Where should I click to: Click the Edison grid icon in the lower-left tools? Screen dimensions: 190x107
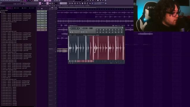pyautogui.click(x=86, y=32)
